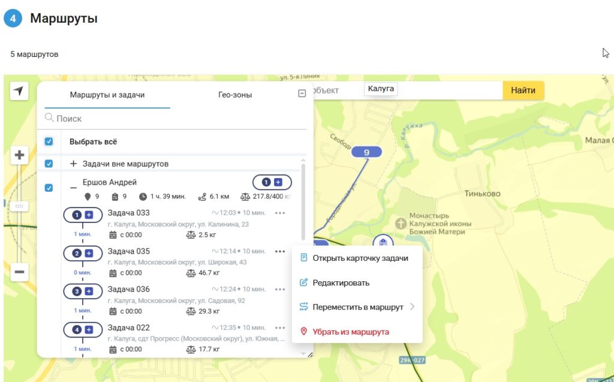Screen dimensions: 614x382
Task: Click the monastery landmark icon on the map
Action: point(401,223)
